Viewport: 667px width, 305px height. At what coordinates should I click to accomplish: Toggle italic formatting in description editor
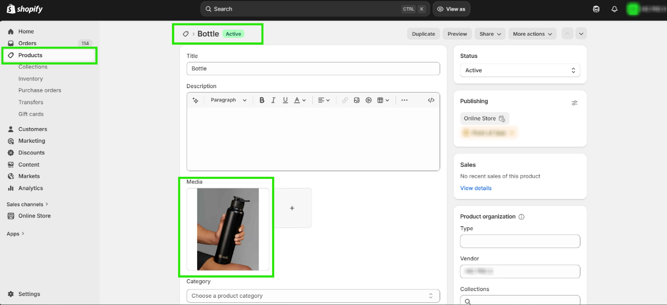tap(273, 100)
